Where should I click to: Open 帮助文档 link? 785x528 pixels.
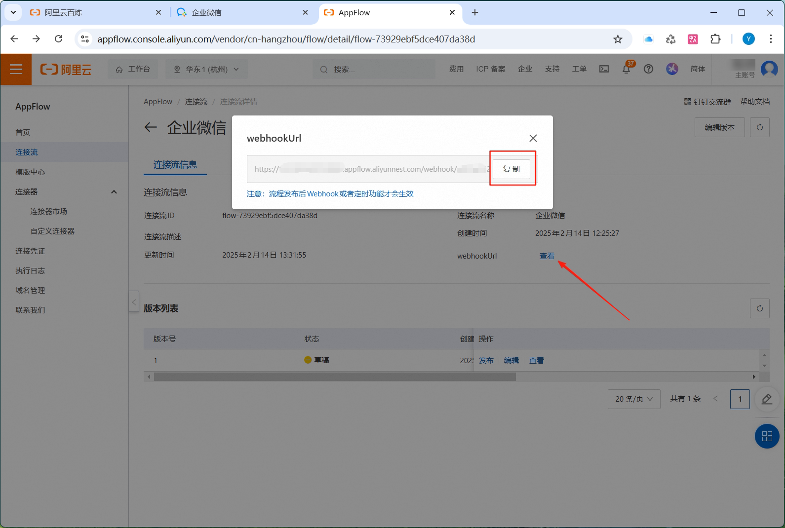755,102
